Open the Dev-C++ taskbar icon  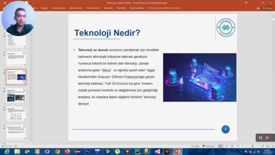98,152
